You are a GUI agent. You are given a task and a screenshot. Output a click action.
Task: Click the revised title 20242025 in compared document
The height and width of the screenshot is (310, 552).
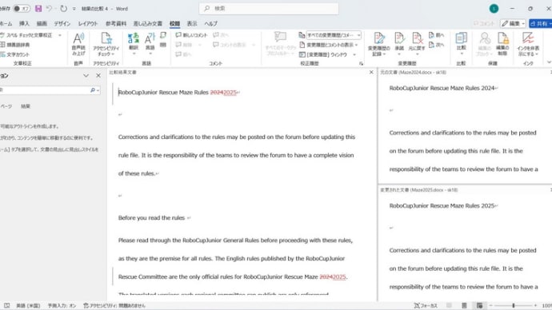(x=223, y=93)
